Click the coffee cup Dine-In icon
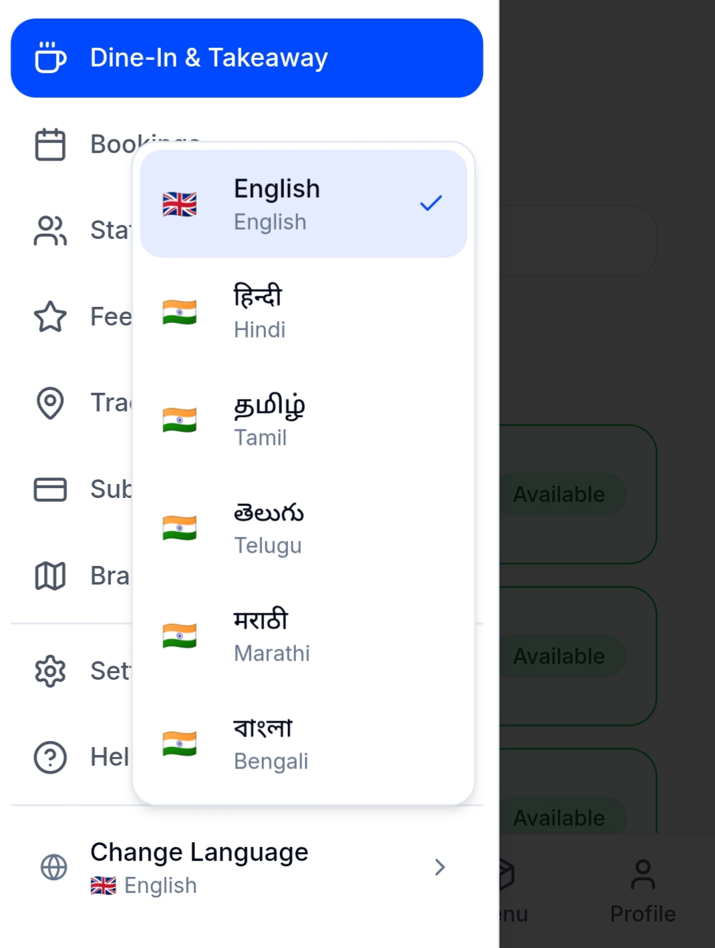Screen dimensions: 715x948 [x=51, y=58]
